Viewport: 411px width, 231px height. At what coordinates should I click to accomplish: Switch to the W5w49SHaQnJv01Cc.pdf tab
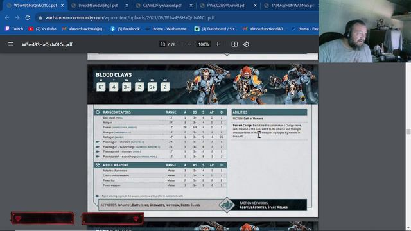[35, 5]
